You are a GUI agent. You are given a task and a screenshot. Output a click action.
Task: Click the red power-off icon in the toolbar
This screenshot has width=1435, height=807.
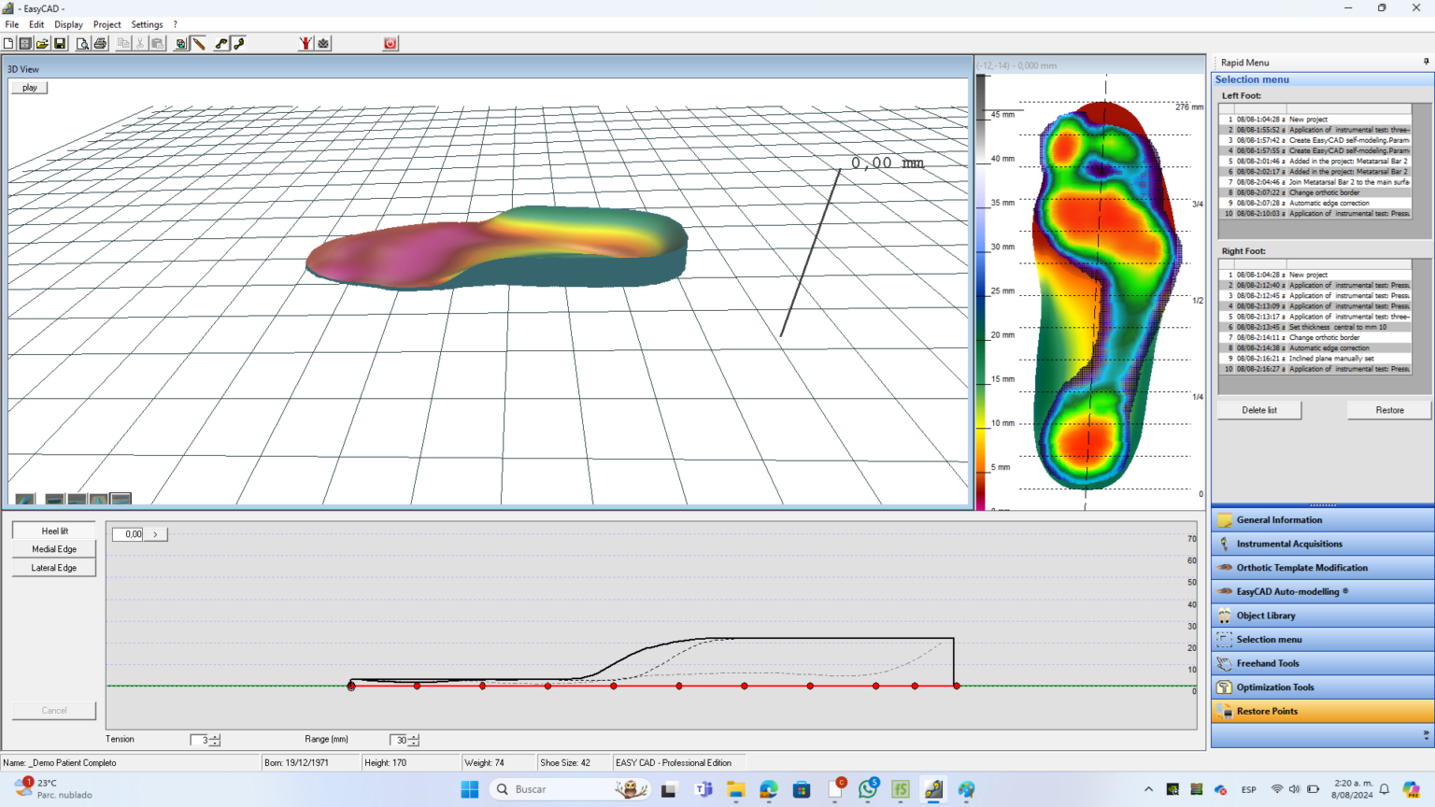point(390,43)
